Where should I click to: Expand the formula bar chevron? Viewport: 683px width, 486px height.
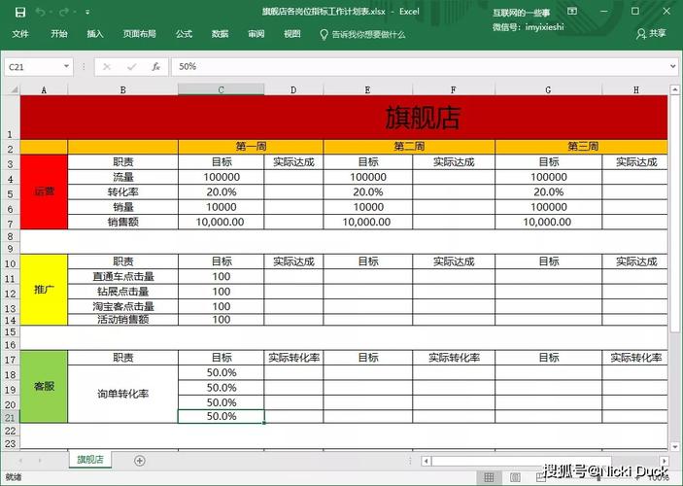point(673,66)
